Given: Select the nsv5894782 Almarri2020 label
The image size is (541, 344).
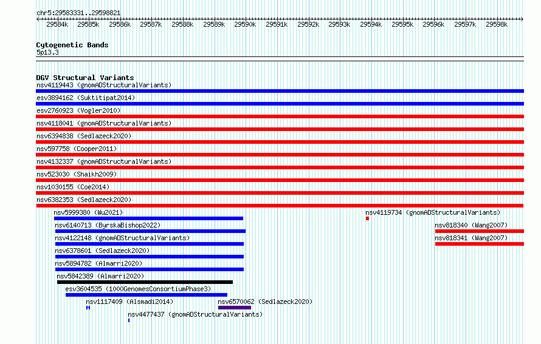Looking at the screenshot, I should [x=98, y=263].
